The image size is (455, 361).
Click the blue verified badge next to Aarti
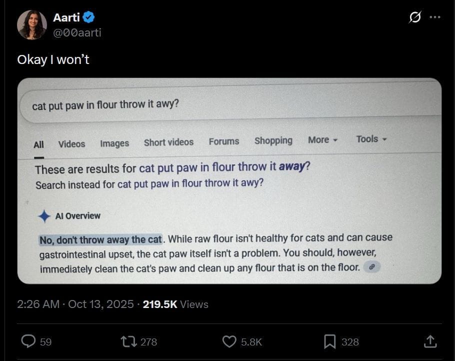88,17
